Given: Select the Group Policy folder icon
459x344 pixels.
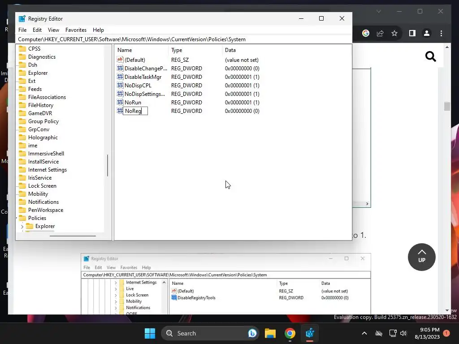Looking at the screenshot, I should 22,121.
